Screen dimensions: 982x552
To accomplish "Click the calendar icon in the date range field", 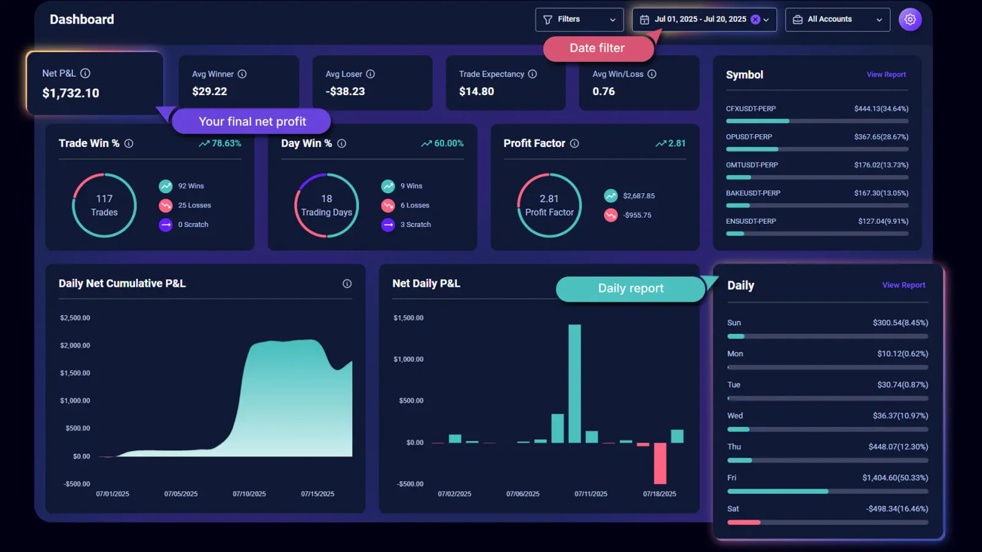I will (x=644, y=19).
